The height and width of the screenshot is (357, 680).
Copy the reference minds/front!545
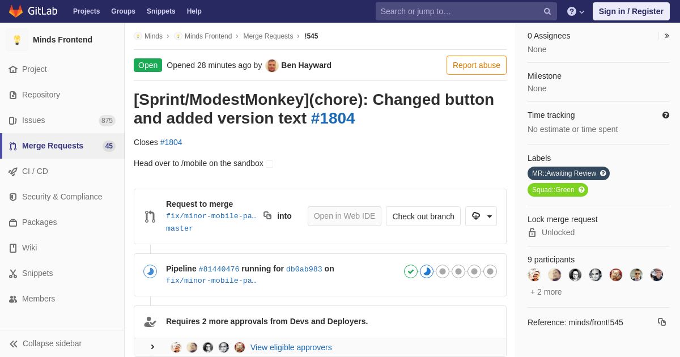pyautogui.click(x=662, y=322)
